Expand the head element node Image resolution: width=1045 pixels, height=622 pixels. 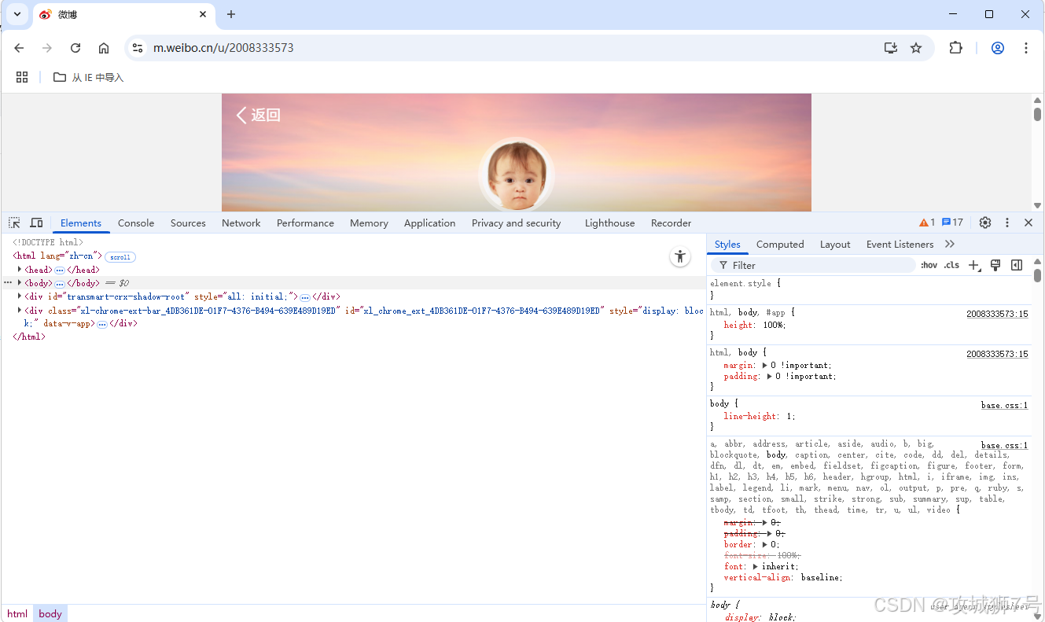(x=20, y=270)
